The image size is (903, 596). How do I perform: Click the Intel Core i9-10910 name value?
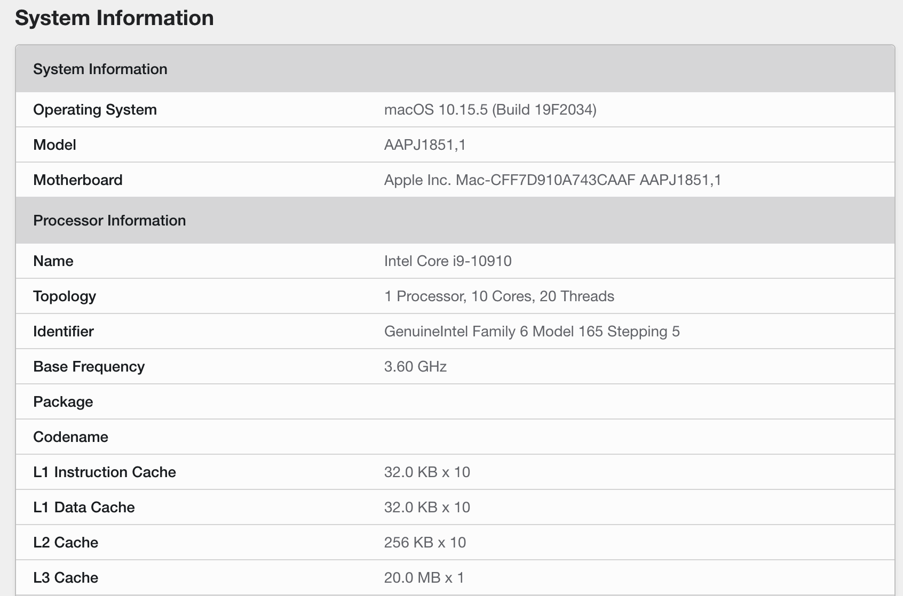(x=448, y=261)
